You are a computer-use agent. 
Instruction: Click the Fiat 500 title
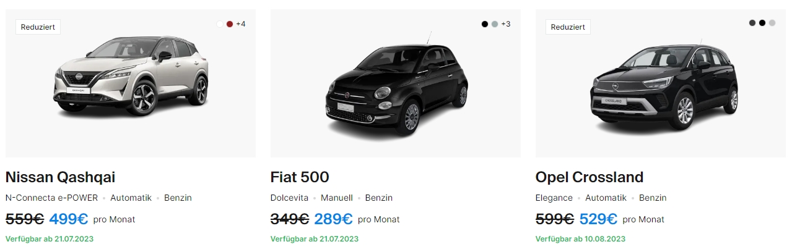[300, 177]
